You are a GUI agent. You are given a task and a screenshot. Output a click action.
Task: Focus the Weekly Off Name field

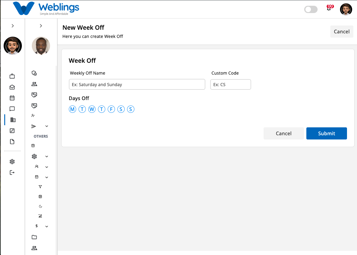pos(137,85)
